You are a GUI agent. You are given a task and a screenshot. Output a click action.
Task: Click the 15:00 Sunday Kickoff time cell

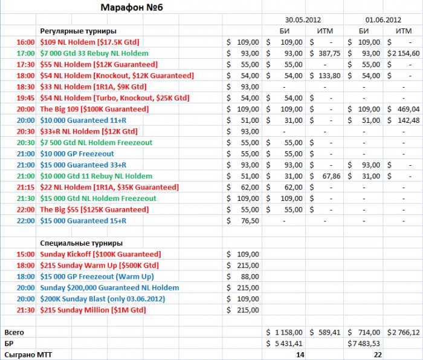[25, 254]
